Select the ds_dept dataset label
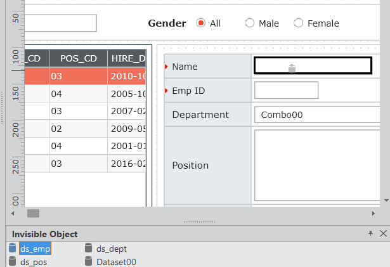This screenshot has height=267, width=390. (112, 249)
